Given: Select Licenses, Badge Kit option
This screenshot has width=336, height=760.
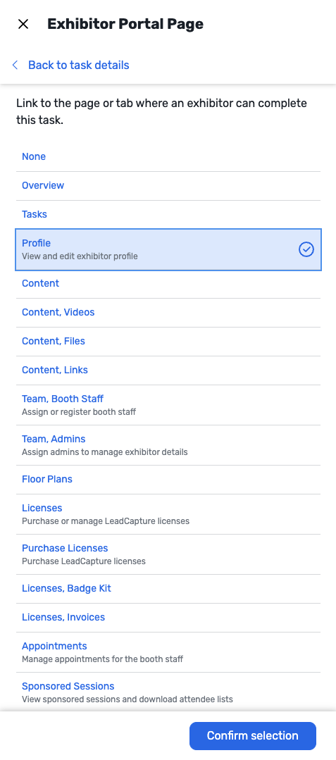Looking at the screenshot, I should point(168,589).
